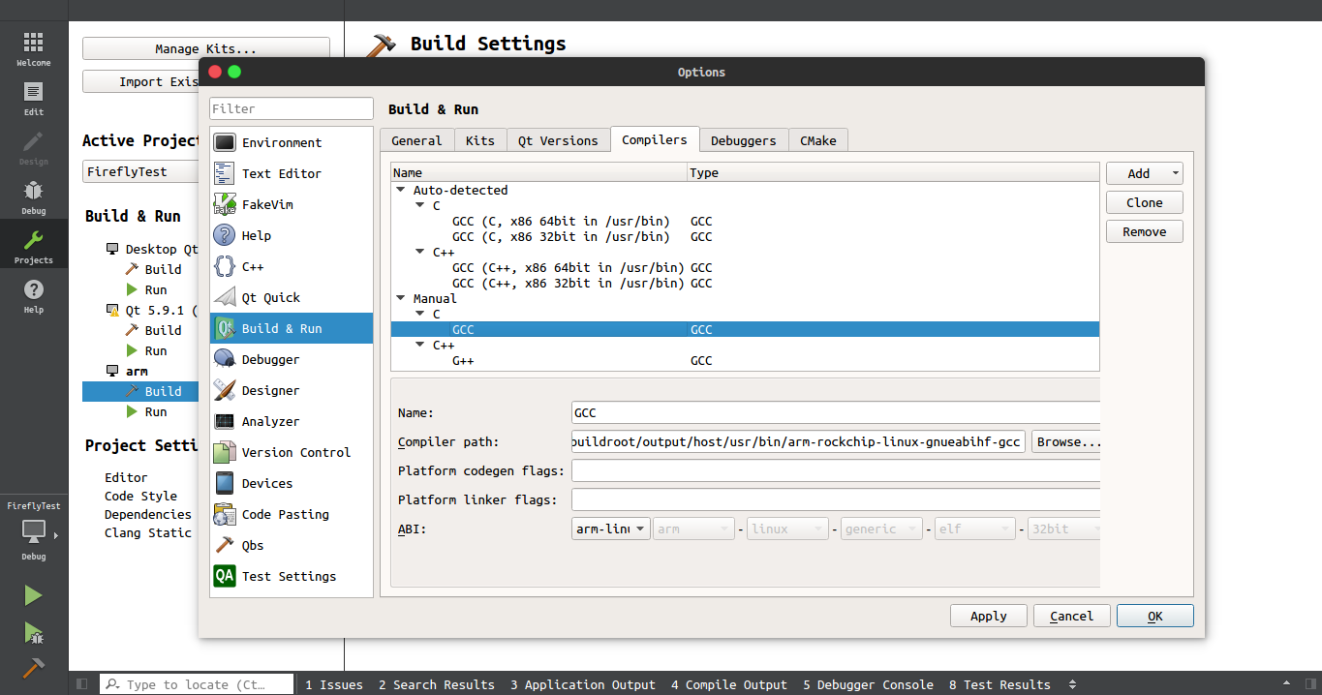Viewport: 1322px width, 695px height.
Task: Click the Manage Kits button
Action: tap(206, 48)
